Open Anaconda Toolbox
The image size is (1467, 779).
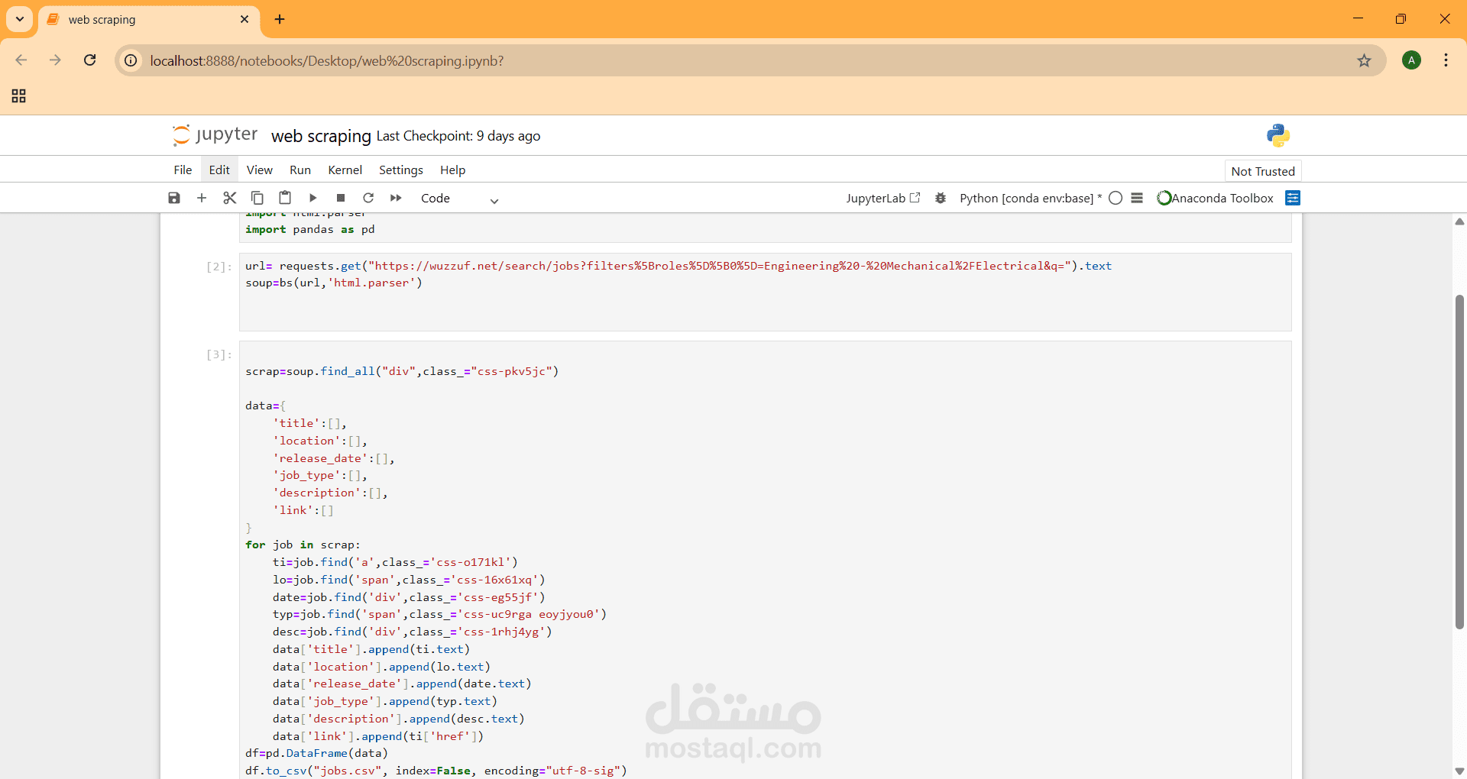(1216, 198)
